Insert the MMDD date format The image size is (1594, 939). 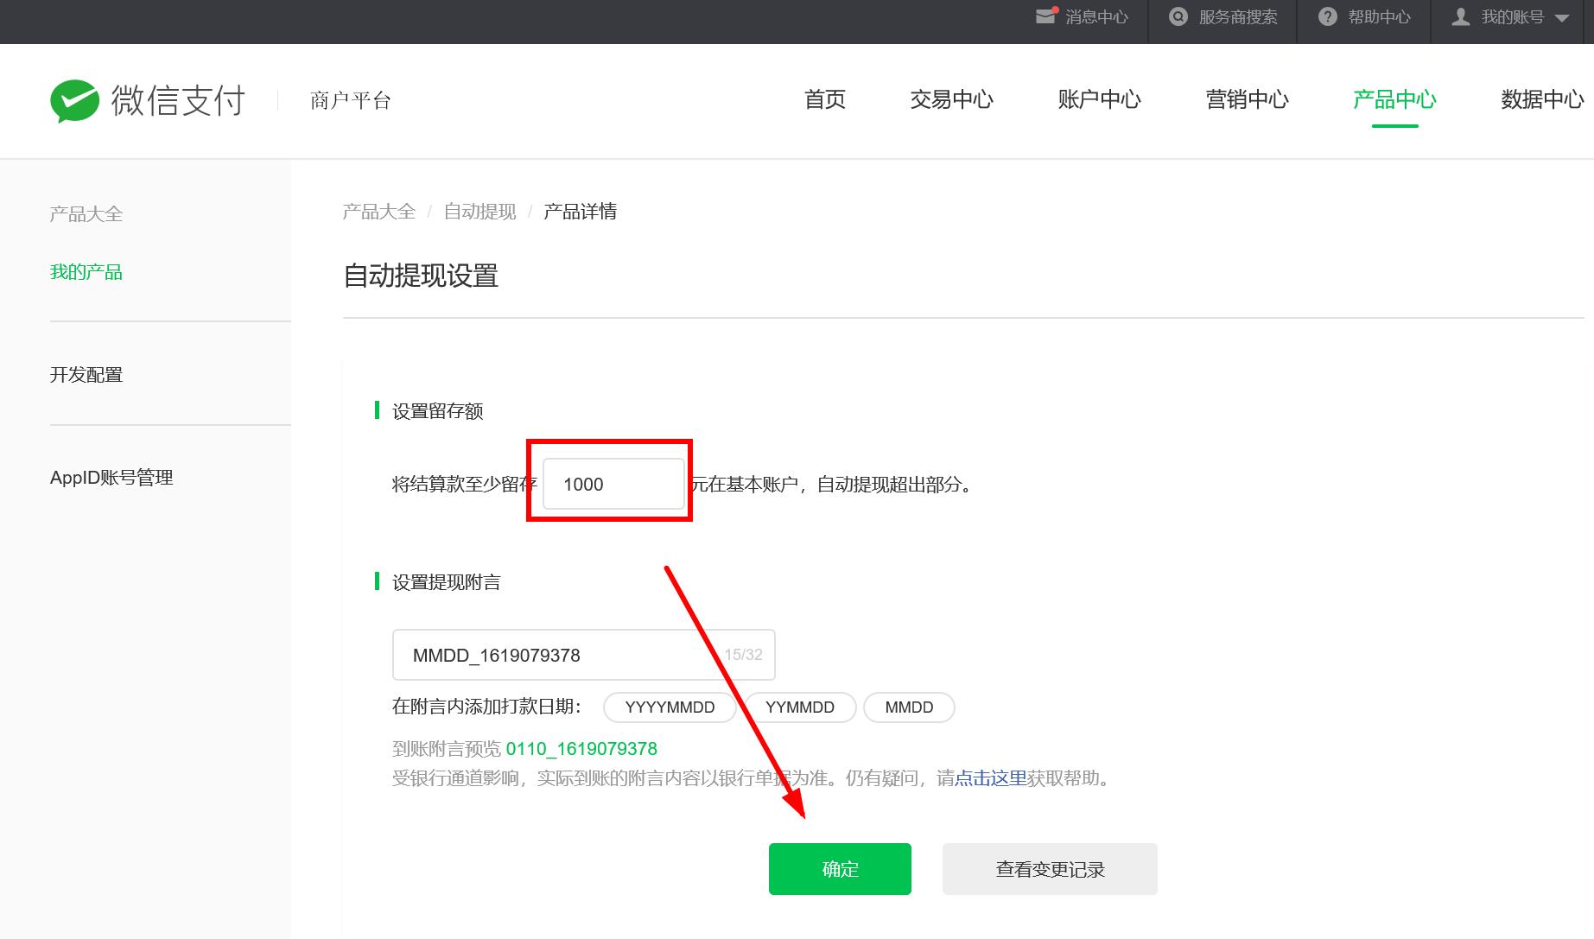tap(909, 707)
